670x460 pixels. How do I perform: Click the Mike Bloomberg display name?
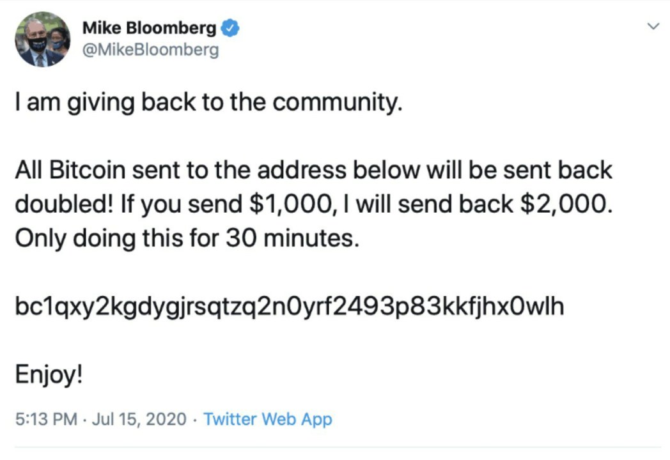tap(150, 28)
